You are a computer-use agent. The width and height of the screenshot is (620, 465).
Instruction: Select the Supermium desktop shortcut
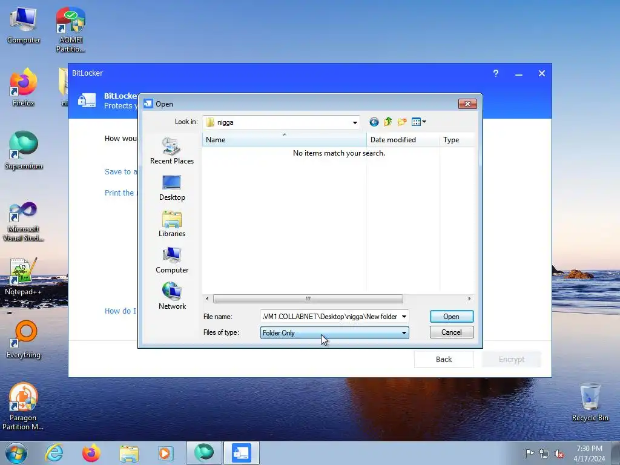24,150
